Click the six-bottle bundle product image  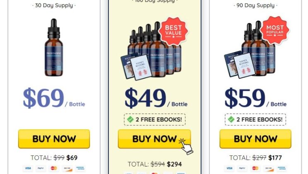pyautogui.click(x=151, y=51)
